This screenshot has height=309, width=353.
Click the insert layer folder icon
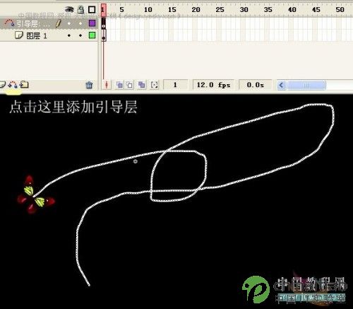tap(24, 84)
